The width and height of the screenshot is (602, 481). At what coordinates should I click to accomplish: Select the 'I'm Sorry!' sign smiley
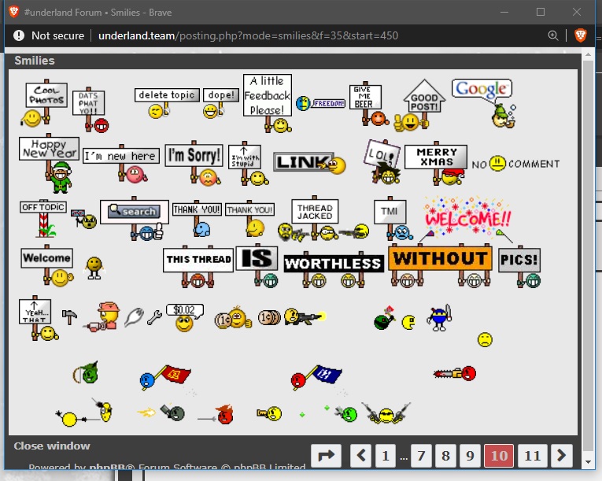[x=194, y=164]
